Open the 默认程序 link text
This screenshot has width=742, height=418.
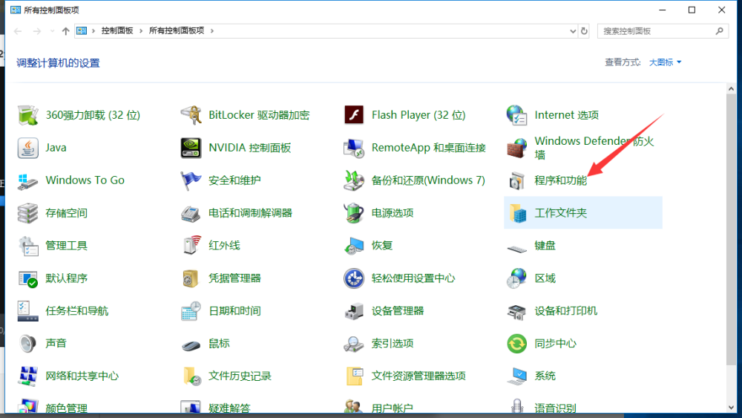[x=66, y=278]
